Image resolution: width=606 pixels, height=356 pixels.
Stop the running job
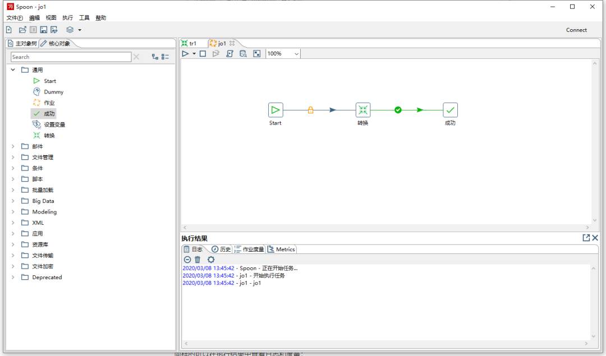pos(203,54)
